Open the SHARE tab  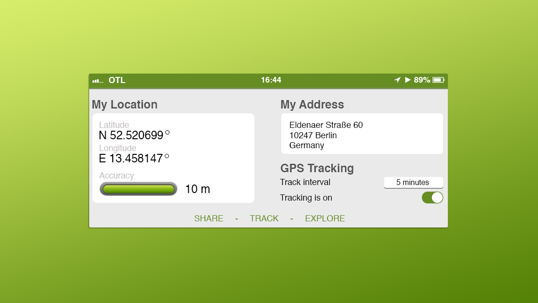[x=209, y=219]
